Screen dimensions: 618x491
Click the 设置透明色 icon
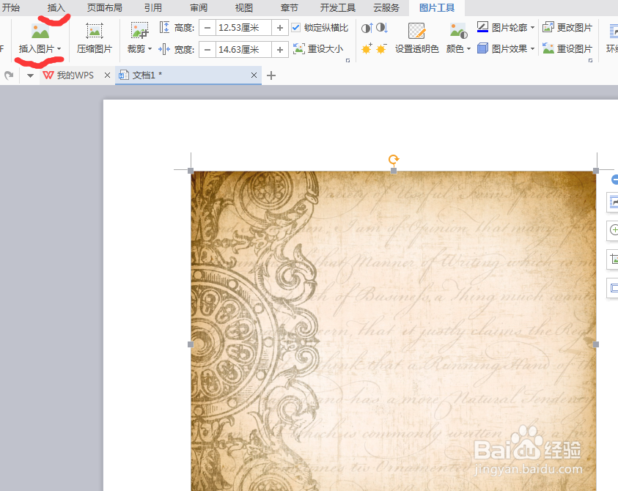click(416, 31)
